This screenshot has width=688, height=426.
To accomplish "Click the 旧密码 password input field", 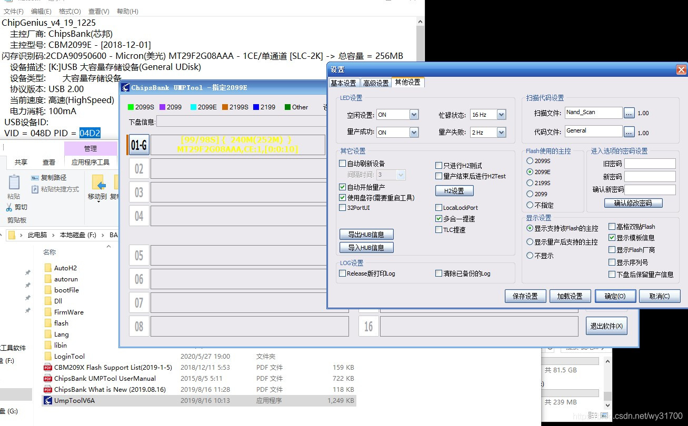I will point(650,164).
